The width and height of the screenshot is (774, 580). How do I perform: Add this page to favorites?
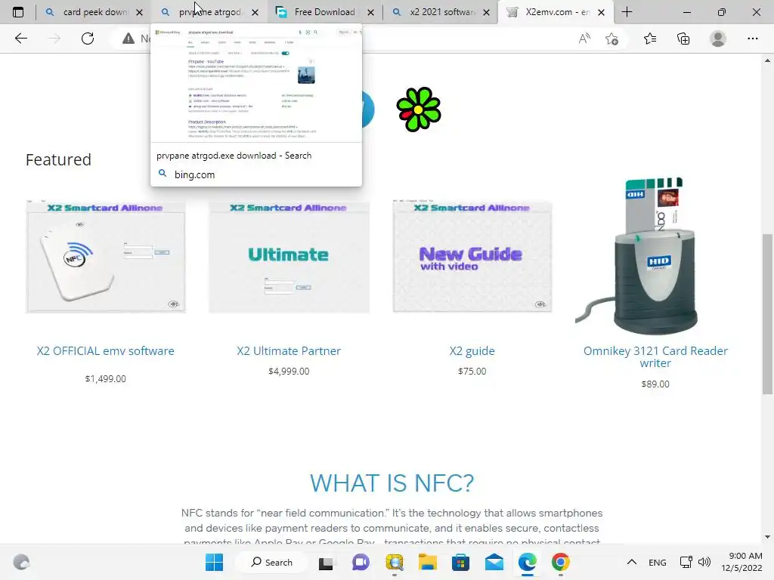612,39
